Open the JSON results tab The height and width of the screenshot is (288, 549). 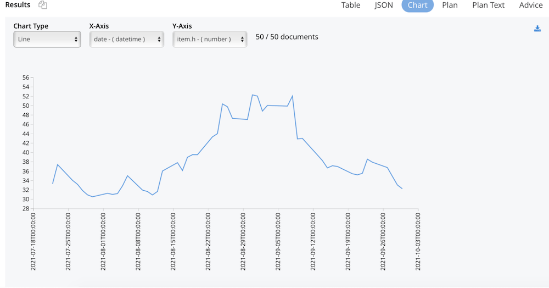pos(384,5)
